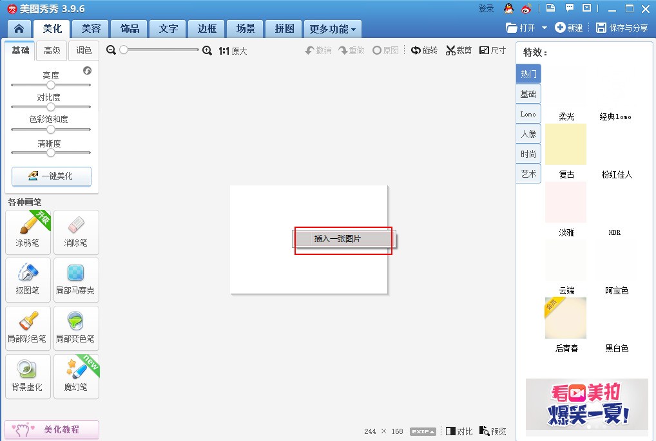Select the 魔幻笔 magic pen tool
Image resolution: width=656 pixels, height=441 pixels.
(76, 377)
